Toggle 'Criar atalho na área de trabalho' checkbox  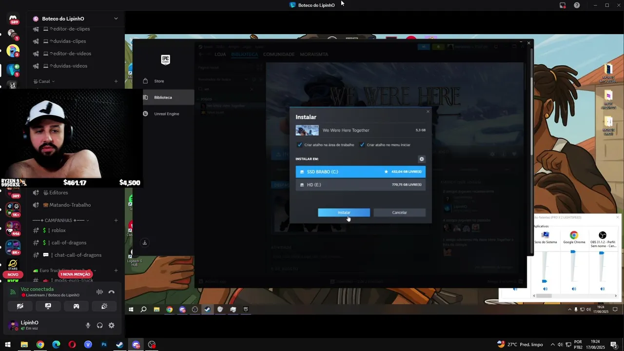tap(300, 145)
